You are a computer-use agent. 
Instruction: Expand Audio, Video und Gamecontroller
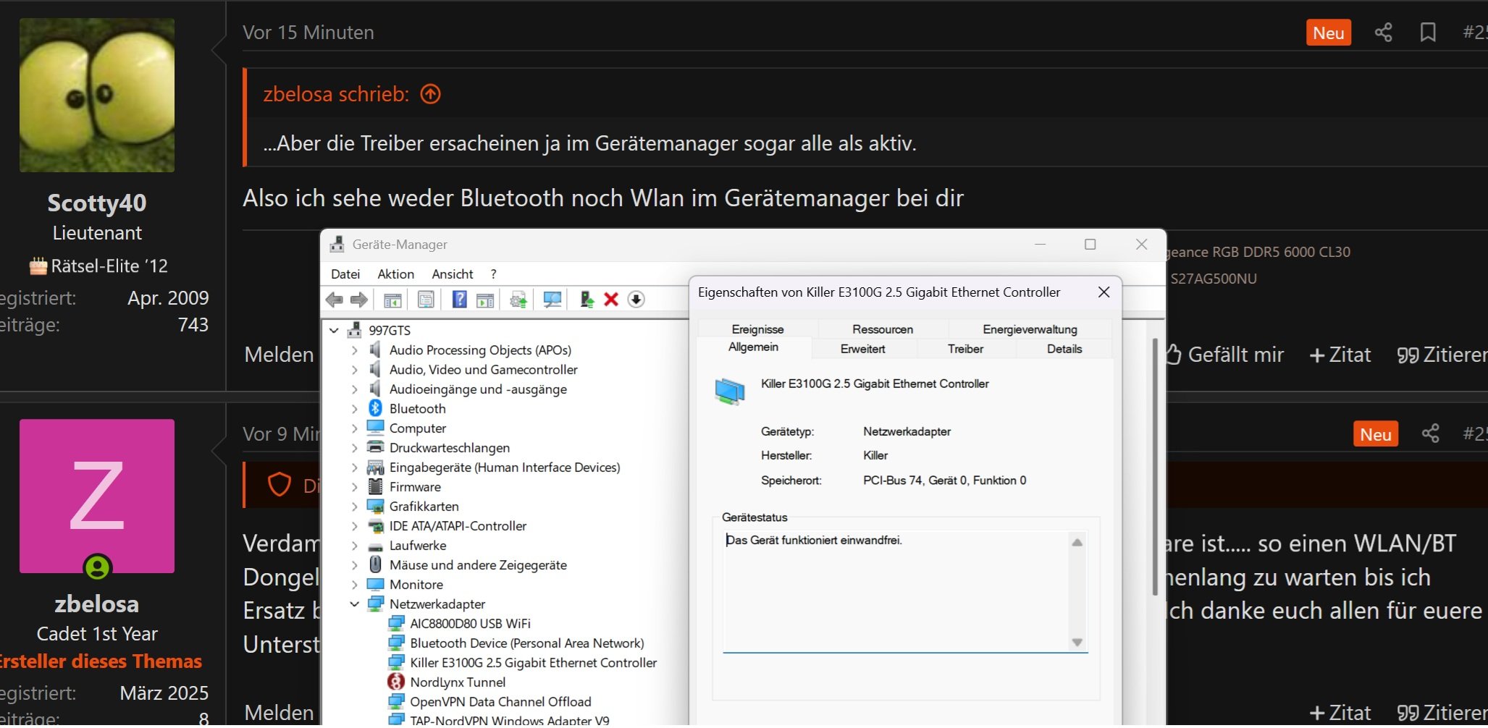pyautogui.click(x=354, y=370)
